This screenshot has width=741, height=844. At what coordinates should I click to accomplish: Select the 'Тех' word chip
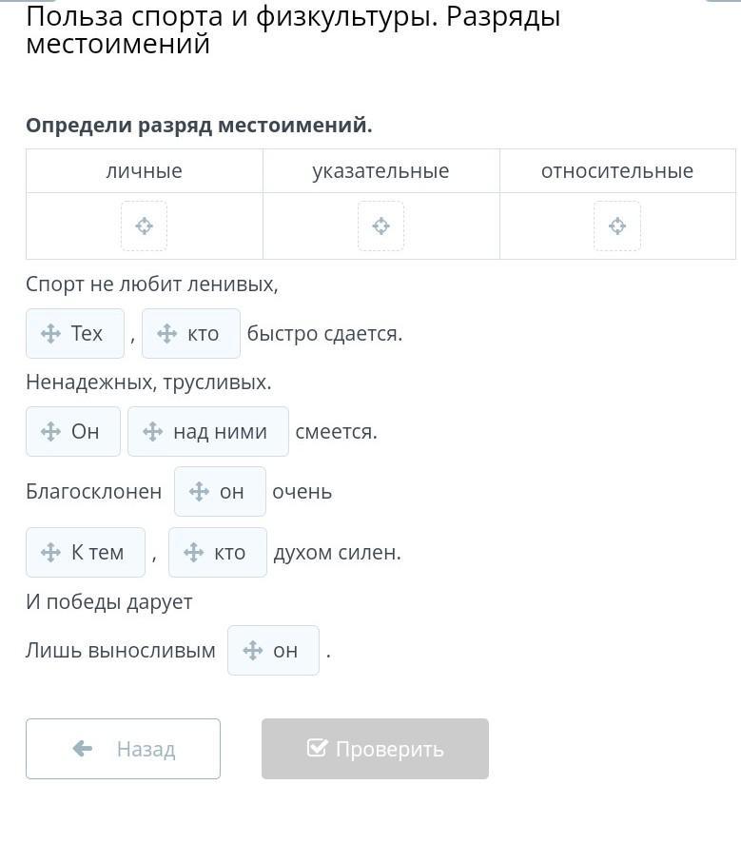(x=75, y=334)
